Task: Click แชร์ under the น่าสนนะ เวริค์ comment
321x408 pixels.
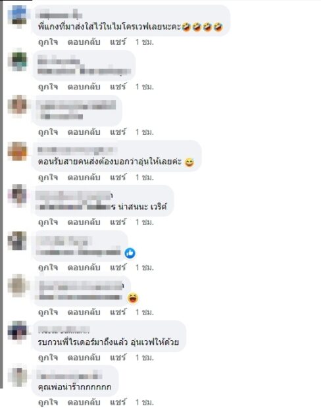Action: coord(118,222)
